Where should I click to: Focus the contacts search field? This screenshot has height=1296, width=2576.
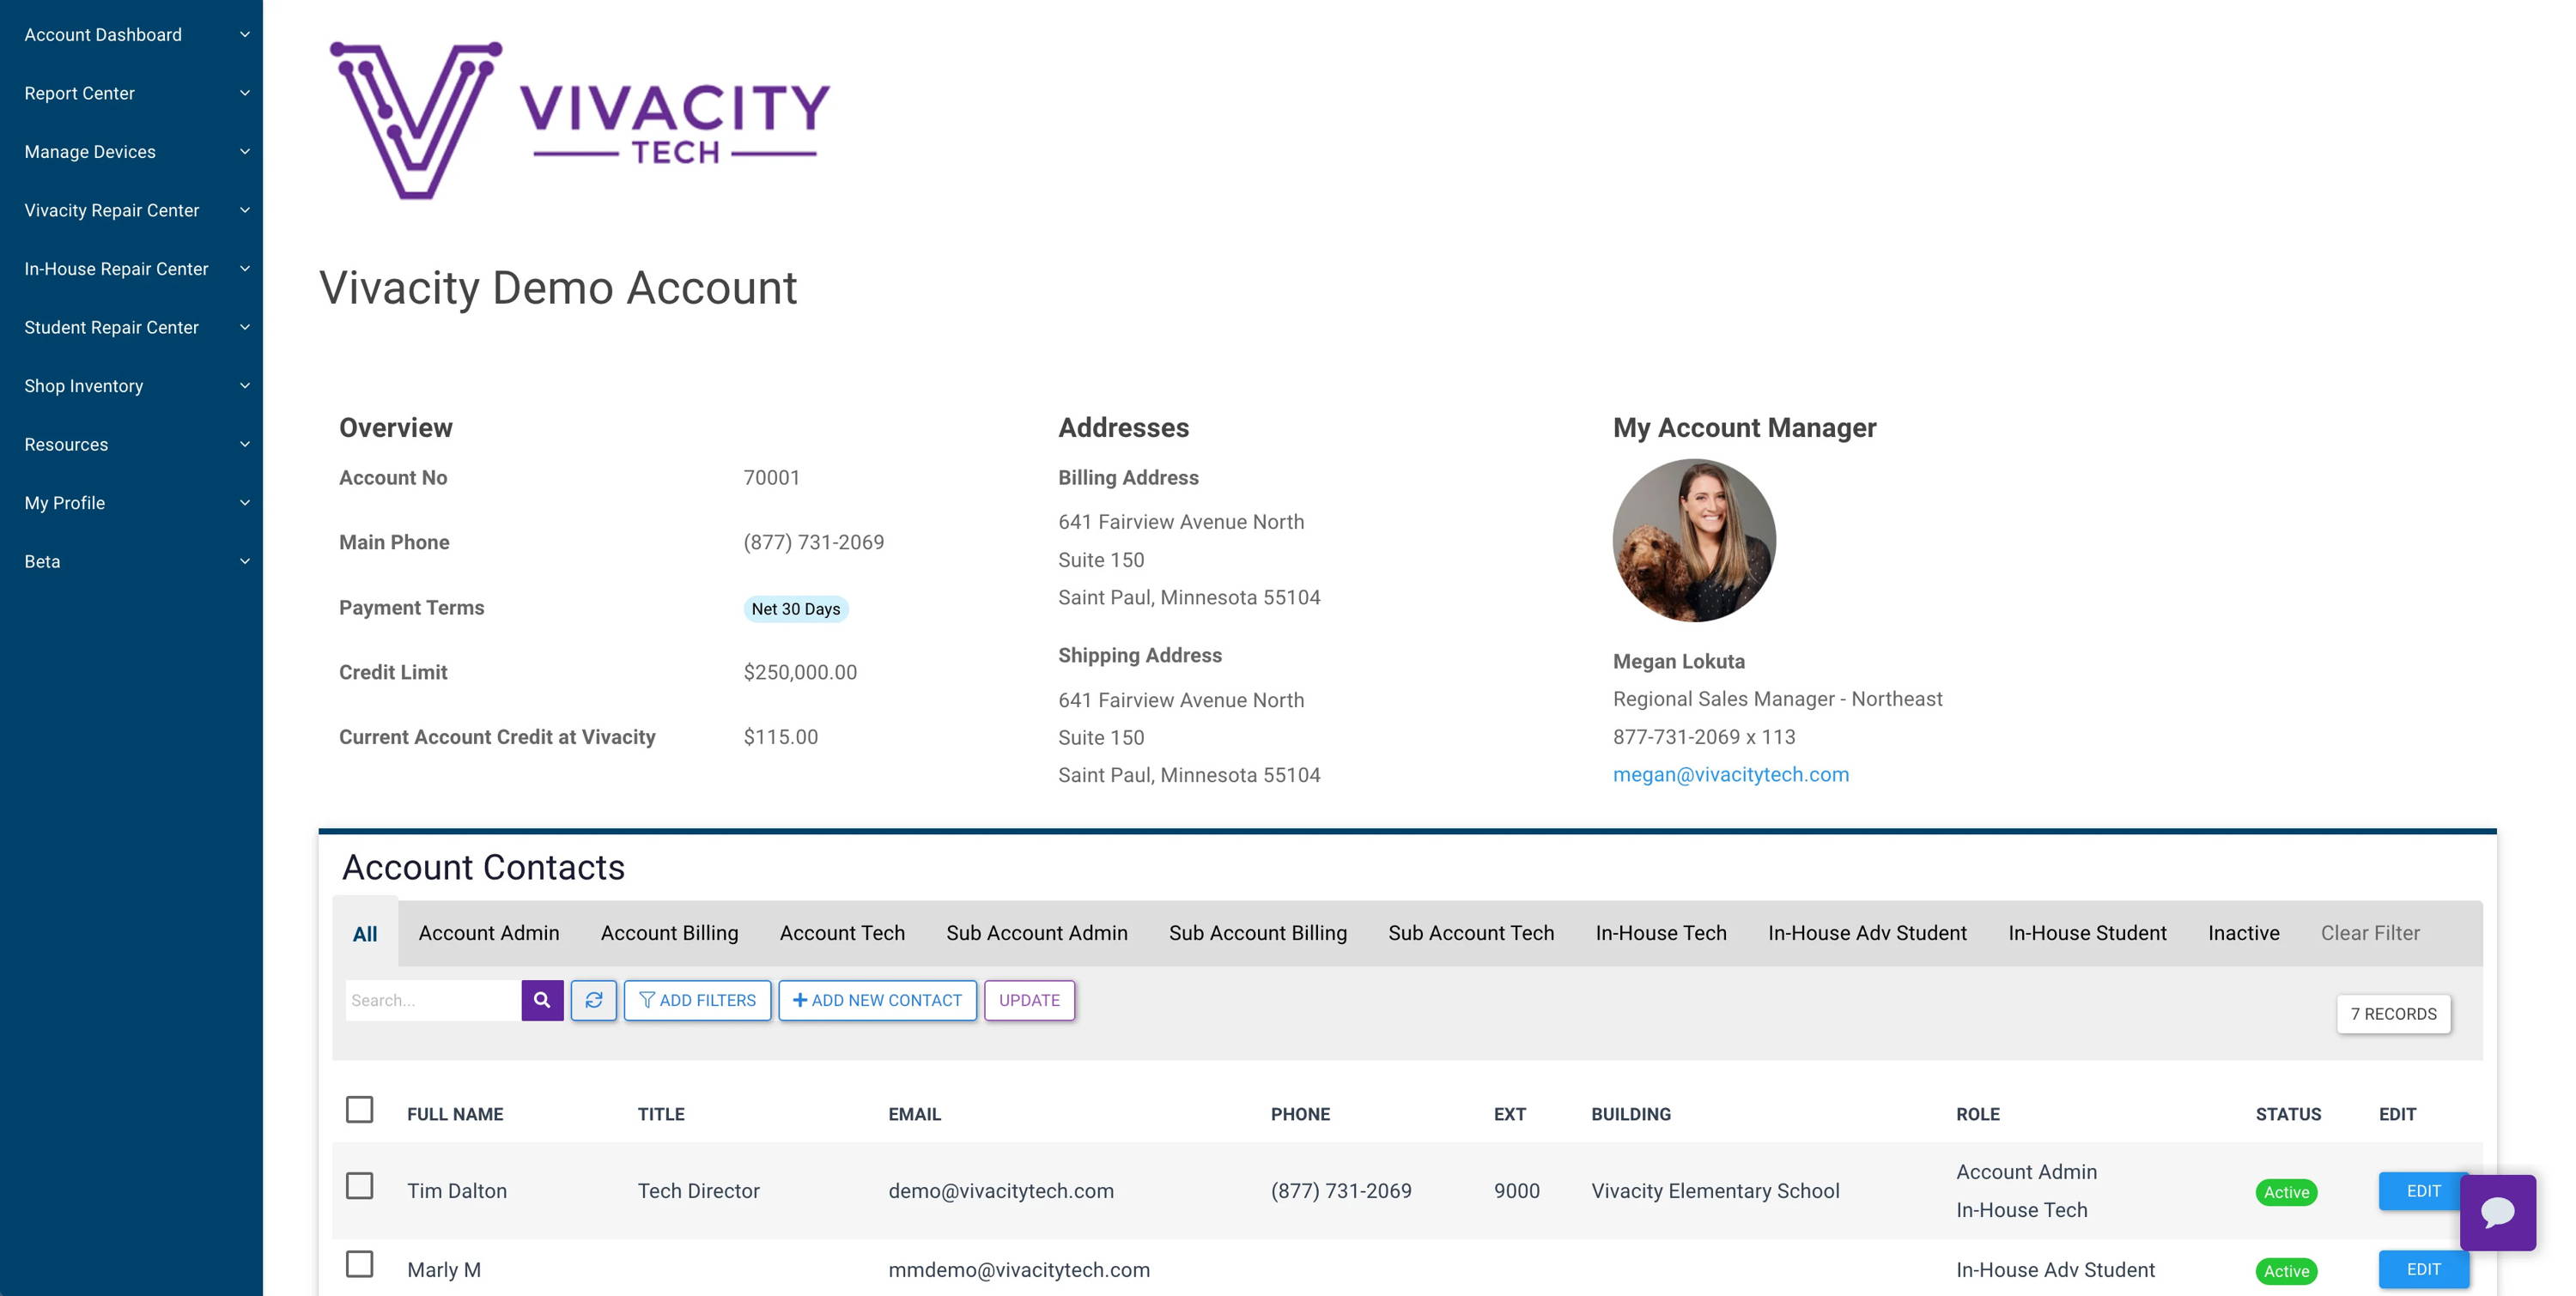tap(433, 1000)
